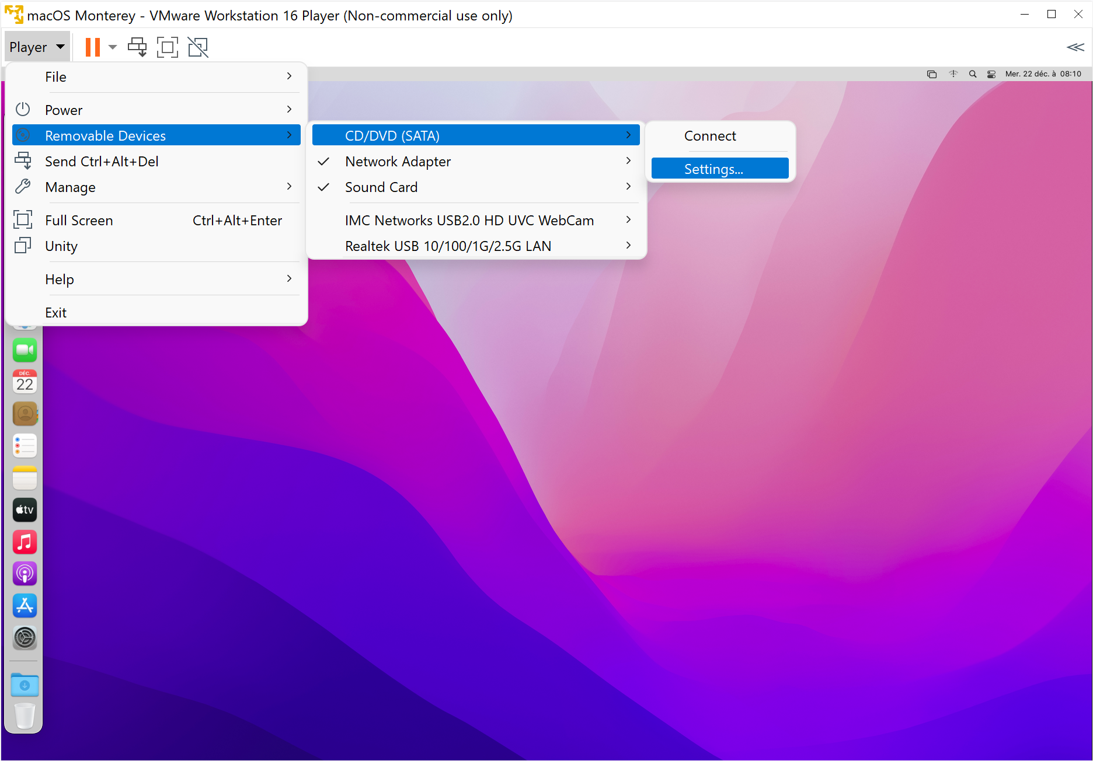1093x761 pixels.
Task: Open Settings for the CD/DVD drive
Action: 713,169
